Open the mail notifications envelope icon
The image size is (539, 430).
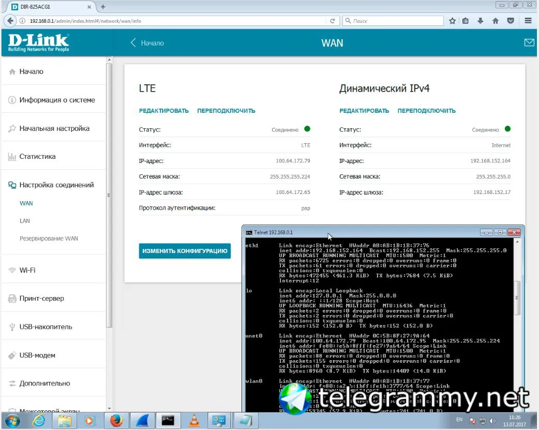pyautogui.click(x=529, y=42)
